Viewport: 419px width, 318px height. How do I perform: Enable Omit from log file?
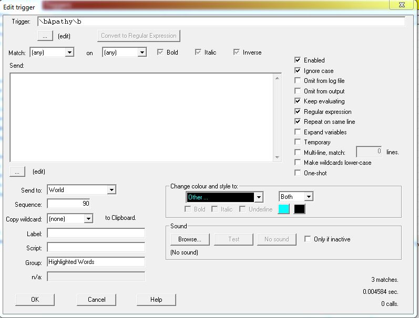click(298, 80)
